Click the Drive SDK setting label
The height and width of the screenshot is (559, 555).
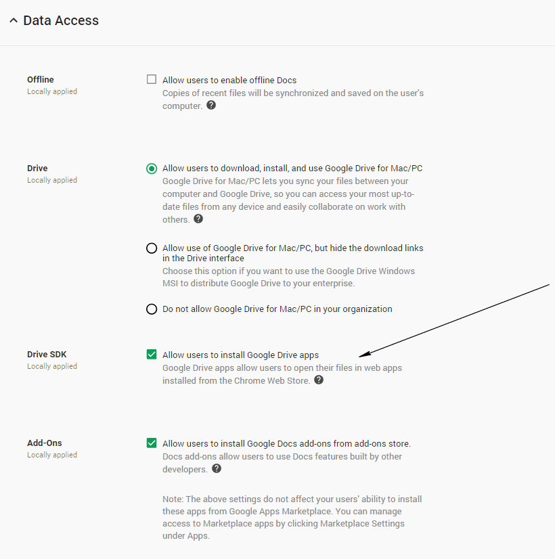(47, 354)
